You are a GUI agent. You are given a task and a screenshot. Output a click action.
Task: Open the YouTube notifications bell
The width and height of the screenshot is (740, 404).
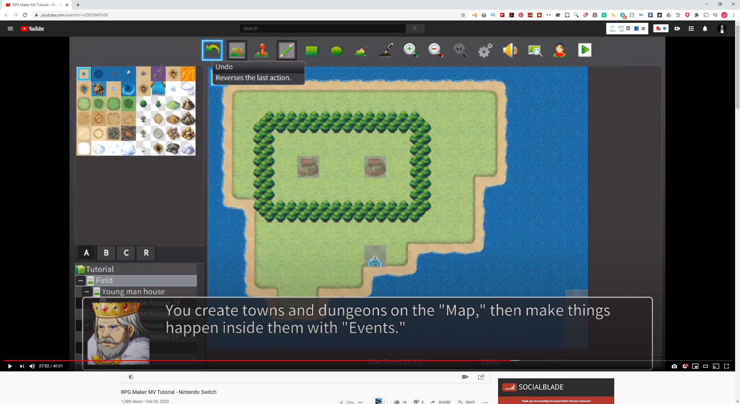pyautogui.click(x=705, y=29)
